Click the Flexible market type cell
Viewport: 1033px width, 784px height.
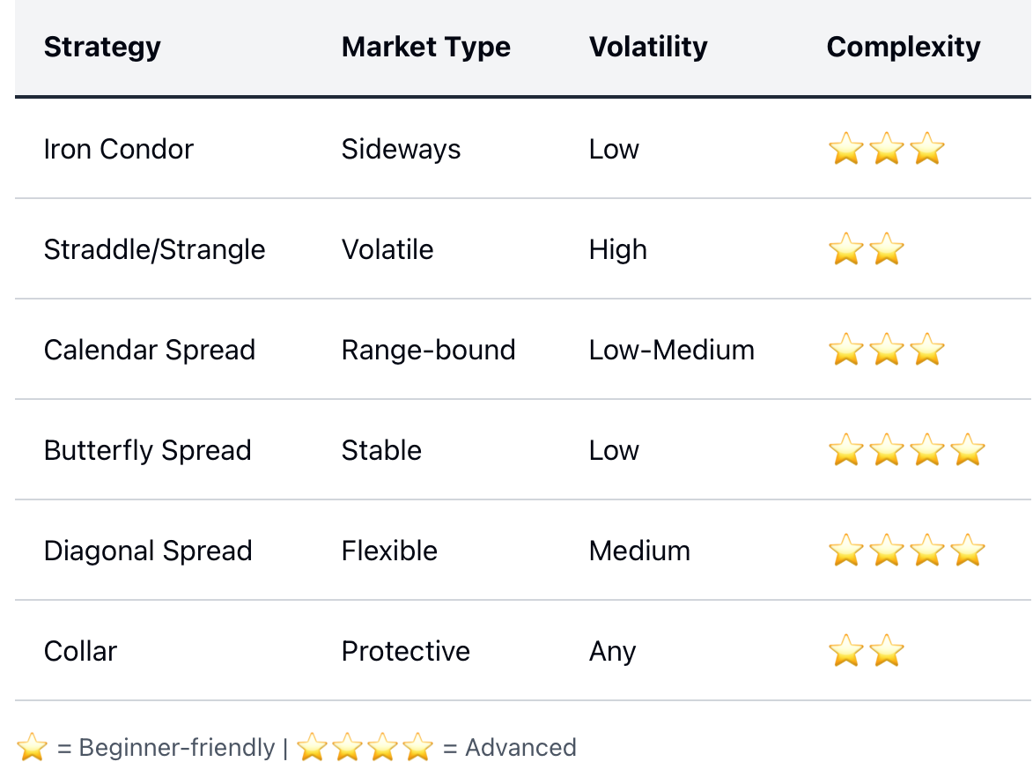[389, 551]
